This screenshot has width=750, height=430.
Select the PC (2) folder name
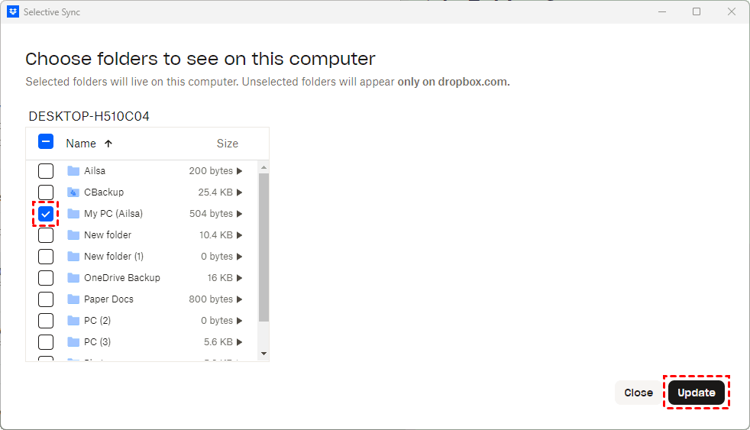pyautogui.click(x=98, y=321)
